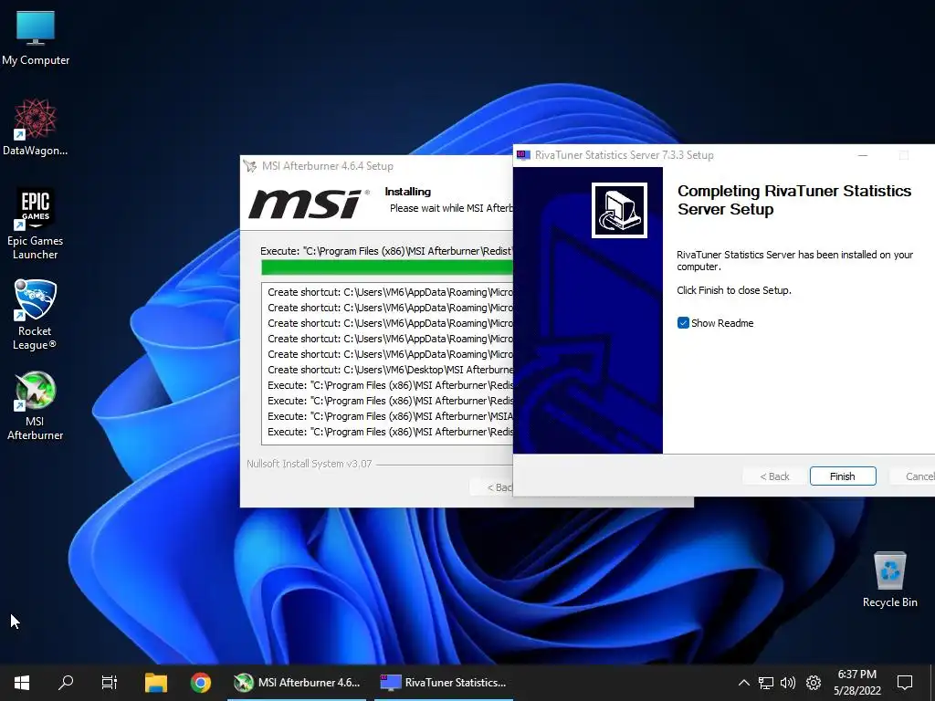The height and width of the screenshot is (701, 935).
Task: Click the 'Click Finish to close Setup.' text
Action: click(x=734, y=290)
